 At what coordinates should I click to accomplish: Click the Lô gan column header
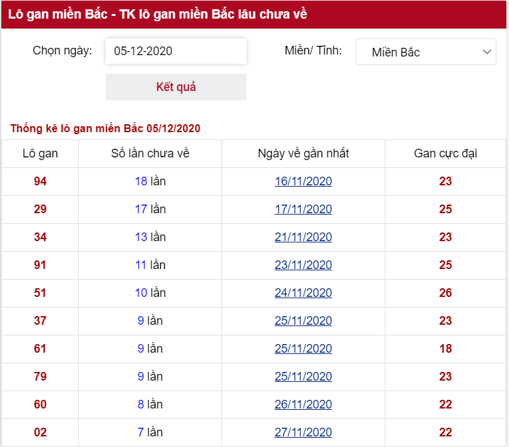(41, 153)
